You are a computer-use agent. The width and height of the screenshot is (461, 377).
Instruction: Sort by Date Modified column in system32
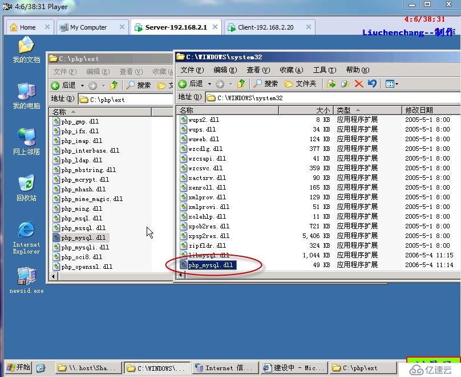pyautogui.click(x=431, y=110)
